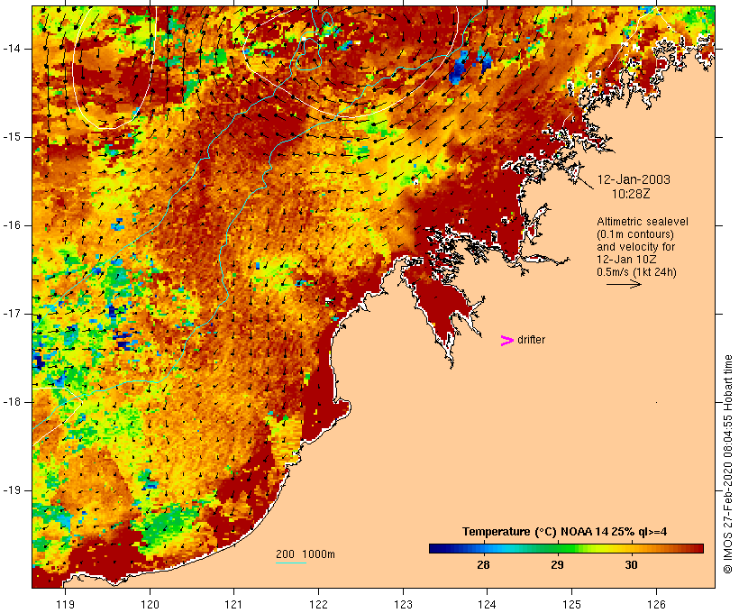Click the '0.5m/s (1kt 24h)' label

click(x=636, y=272)
